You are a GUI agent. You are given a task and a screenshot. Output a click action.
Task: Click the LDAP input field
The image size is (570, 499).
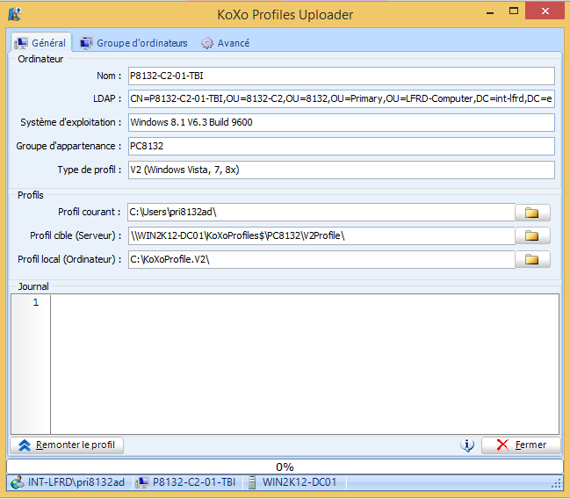[x=342, y=99]
